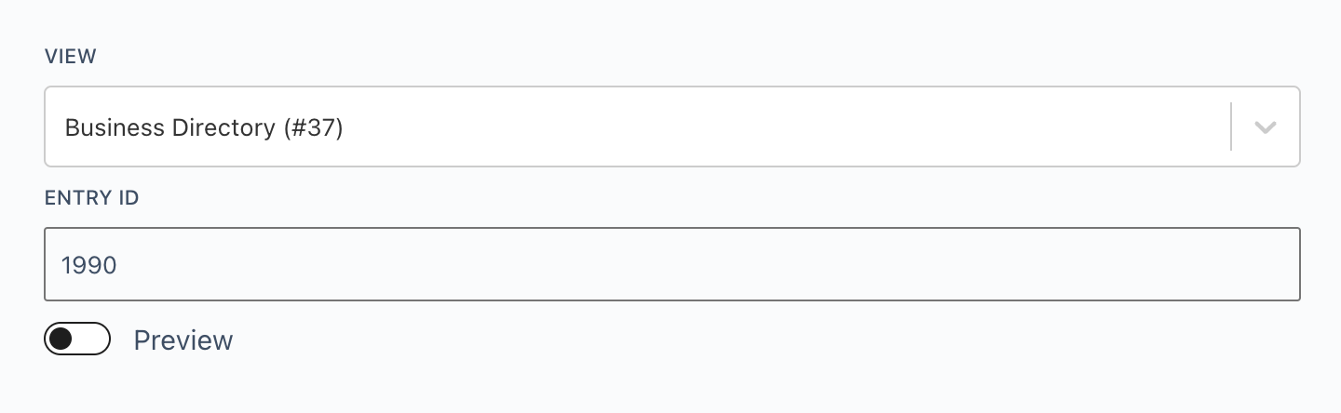Click the black knob of the Preview toggle
This screenshot has height=413, width=1341.
61,340
